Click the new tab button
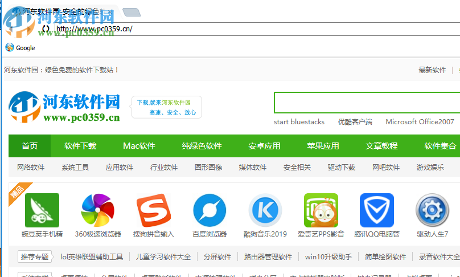Image resolution: width=460 pixels, height=277 pixels. 132,12
